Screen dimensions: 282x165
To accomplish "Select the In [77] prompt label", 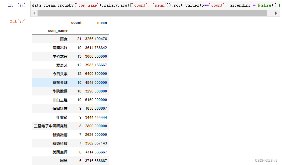I will 18,5.
